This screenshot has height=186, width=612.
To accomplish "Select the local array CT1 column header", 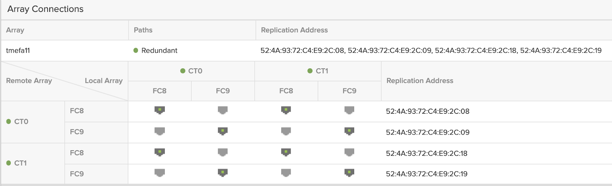I will 322,71.
